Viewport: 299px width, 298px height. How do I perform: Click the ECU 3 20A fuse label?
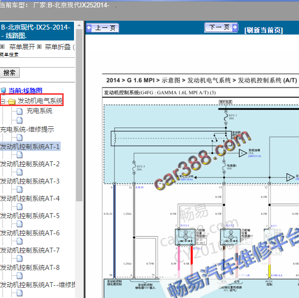pos(141,168)
